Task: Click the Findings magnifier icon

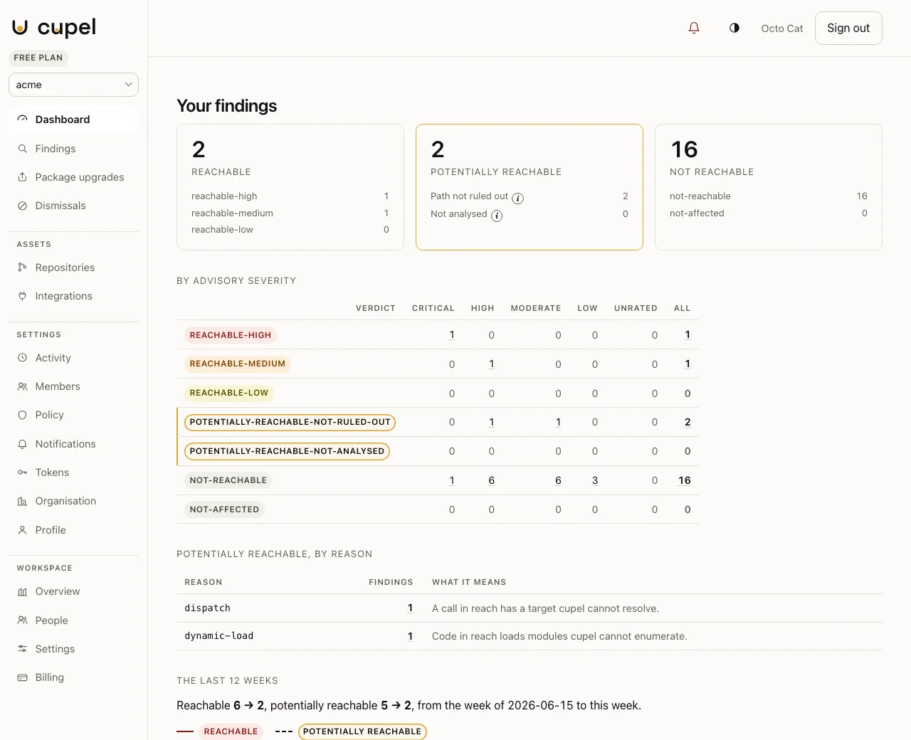Action: [22, 149]
